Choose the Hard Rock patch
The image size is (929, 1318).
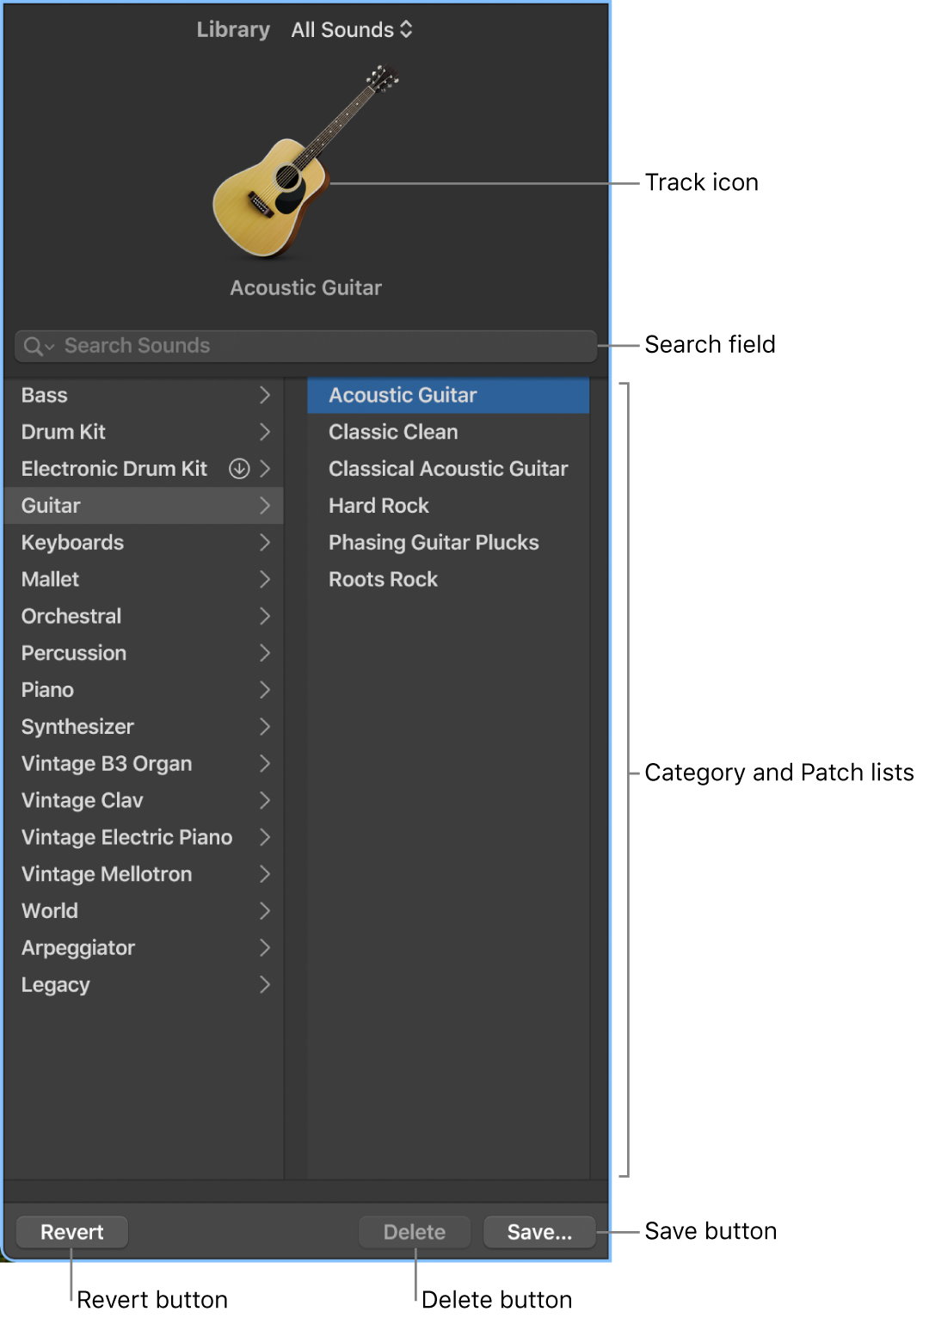(378, 506)
